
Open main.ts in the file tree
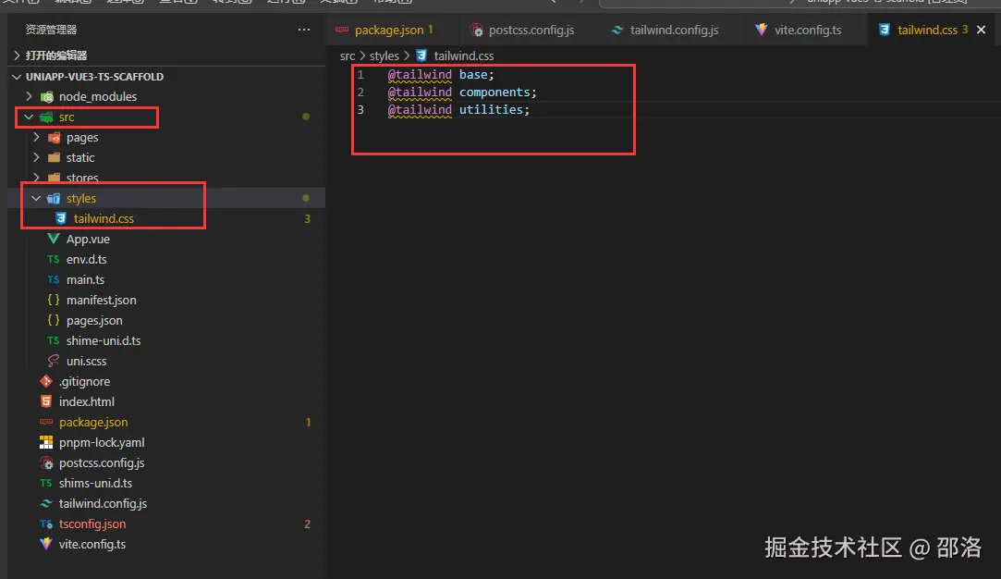pos(86,280)
